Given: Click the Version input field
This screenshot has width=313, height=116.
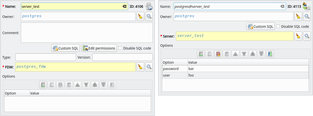Looking at the screenshot, I should point(123,57).
